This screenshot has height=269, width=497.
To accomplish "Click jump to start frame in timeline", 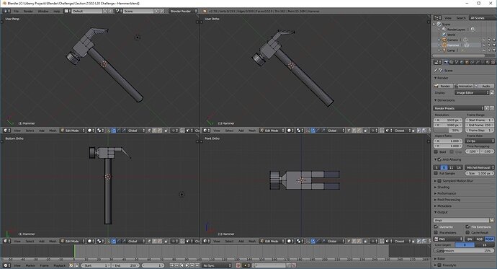I will point(171,265).
